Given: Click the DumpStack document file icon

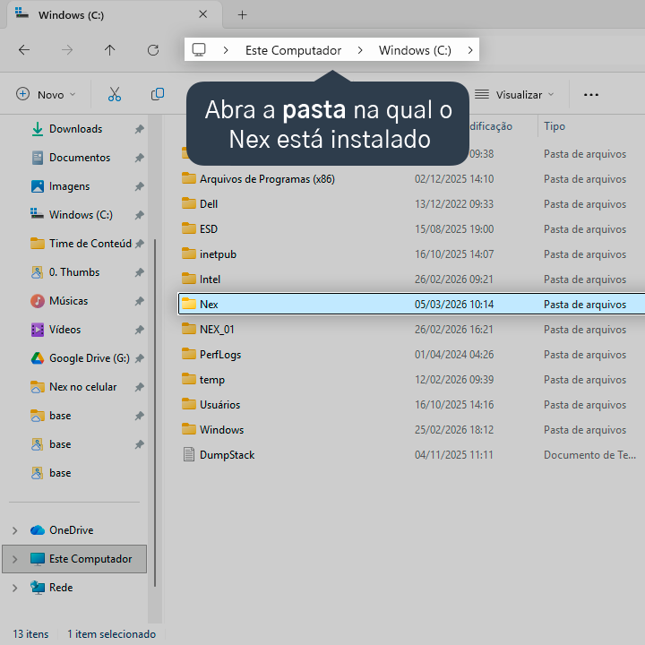Looking at the screenshot, I should [x=189, y=454].
